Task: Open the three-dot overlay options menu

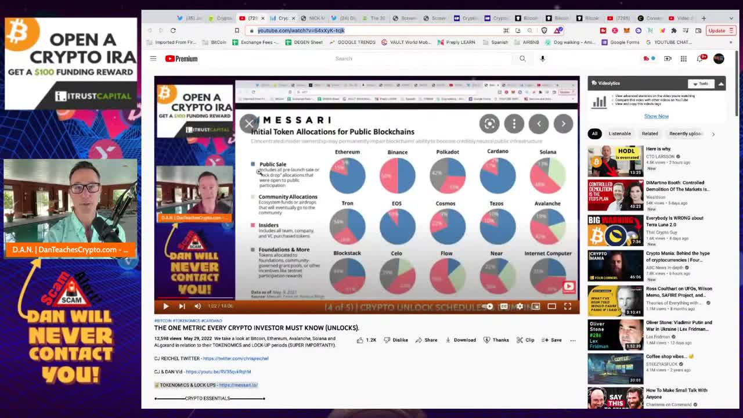Action: 514,123
